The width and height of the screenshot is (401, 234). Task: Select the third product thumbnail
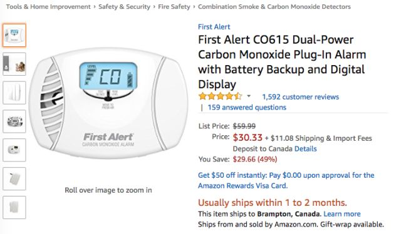(x=14, y=93)
